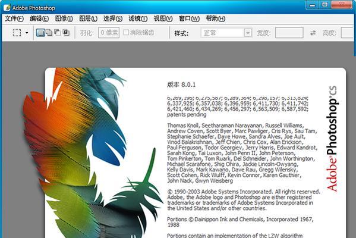
Task: Open the 视图(V) menu
Action: point(163,18)
